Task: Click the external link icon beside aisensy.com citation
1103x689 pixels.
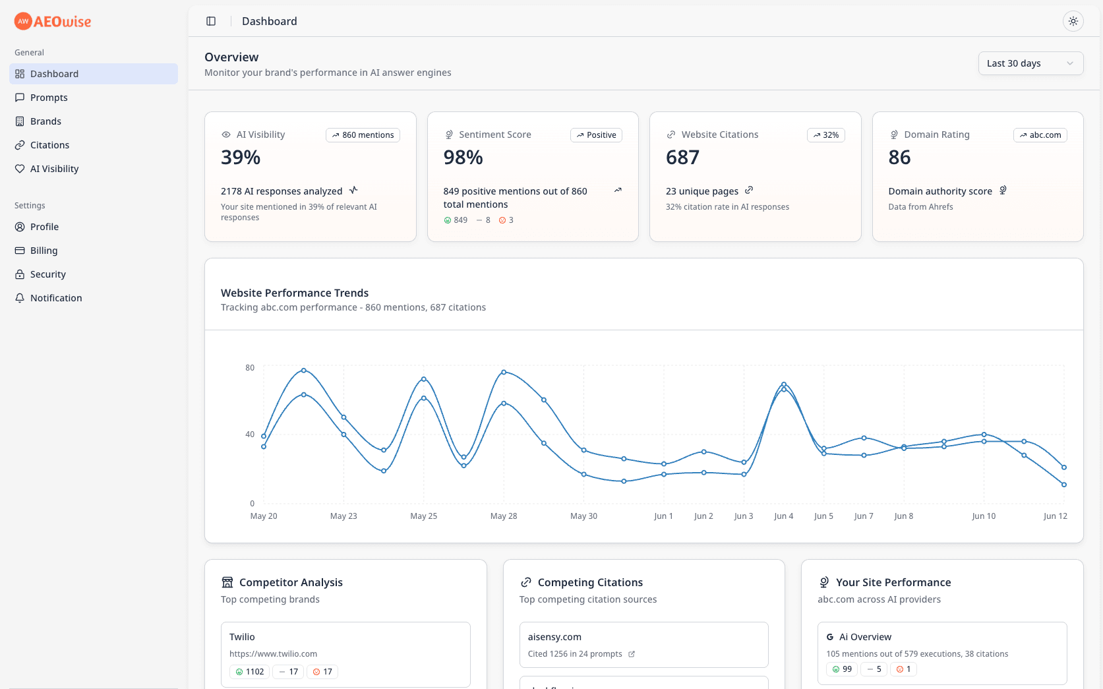Action: tap(631, 654)
